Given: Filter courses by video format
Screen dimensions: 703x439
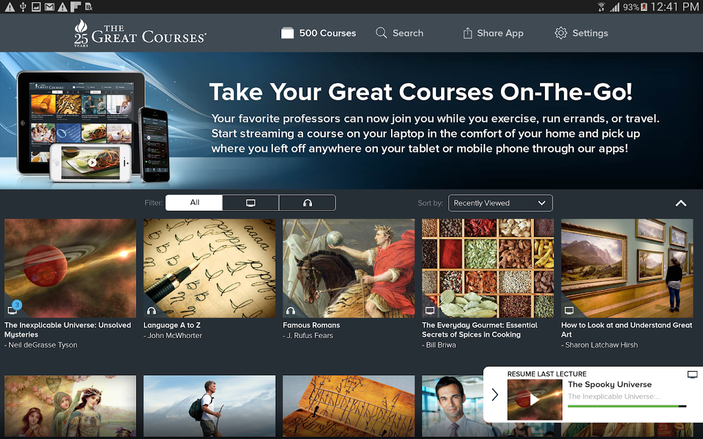Looking at the screenshot, I should 250,202.
